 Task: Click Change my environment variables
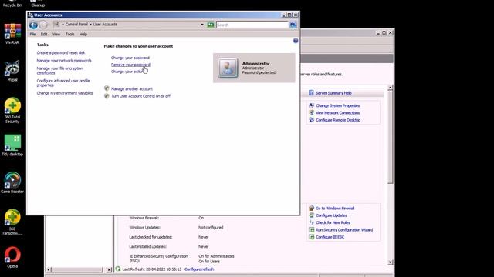point(65,93)
